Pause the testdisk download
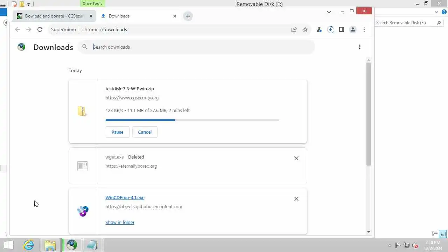This screenshot has height=252, width=448. 117,132
